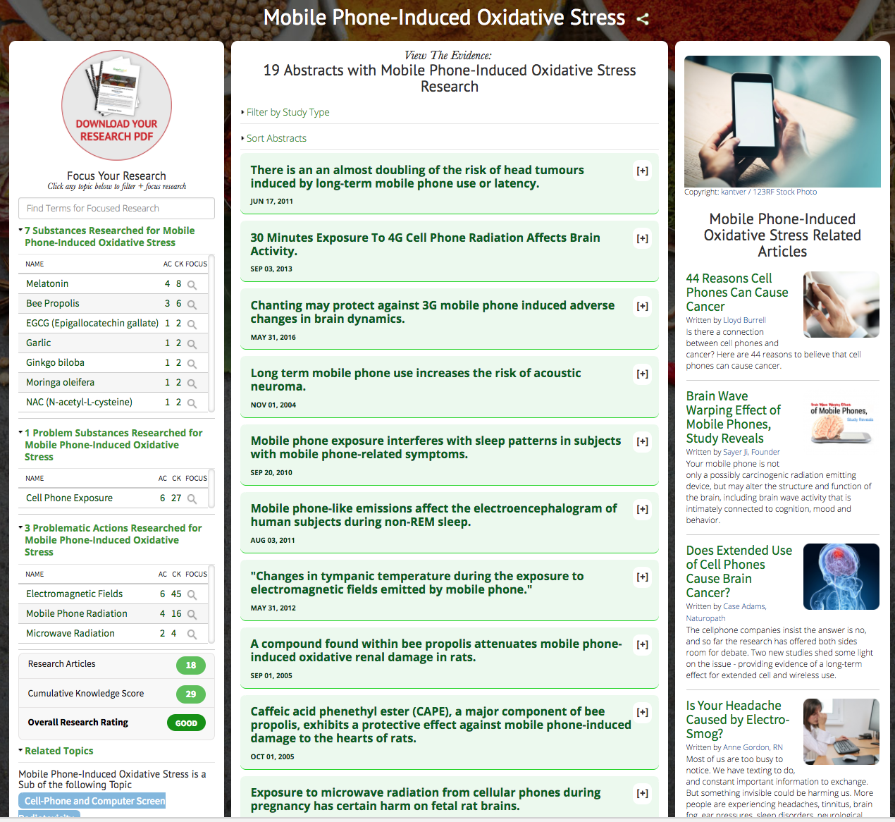Click the Electromagnetic Fields focus magnifier
The width and height of the screenshot is (895, 822).
[192, 595]
